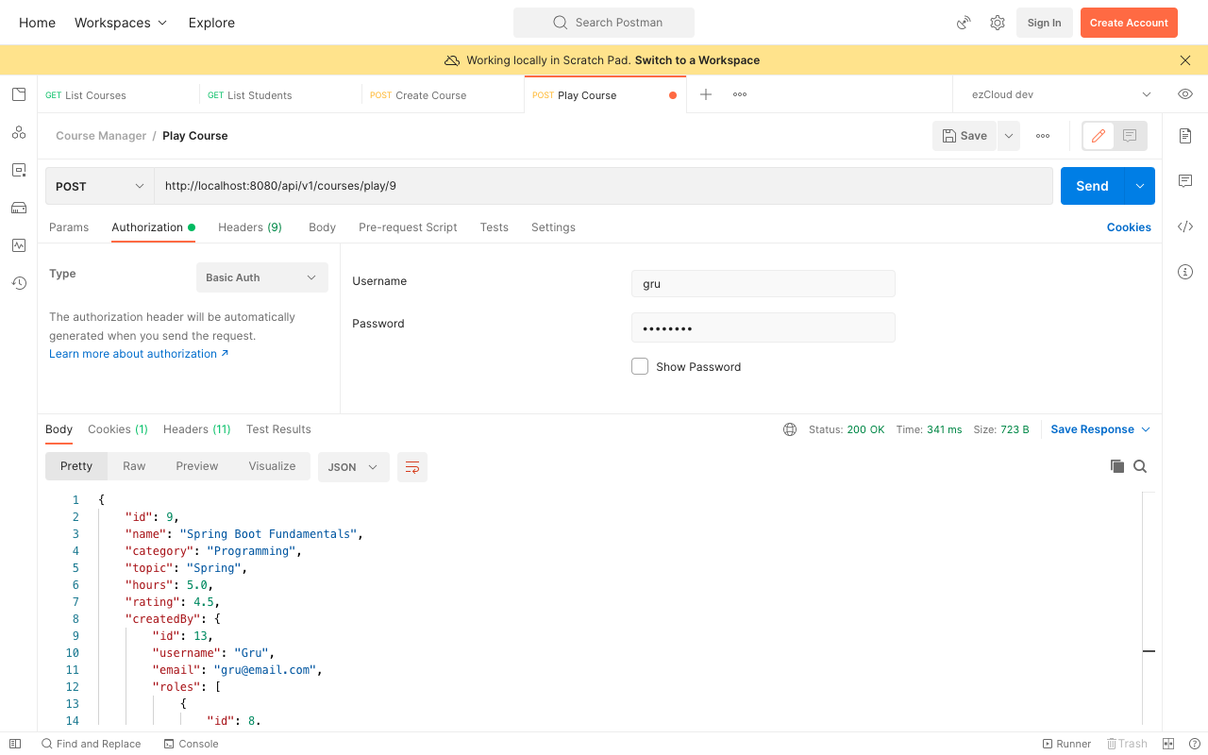Click the capture requests satellite icon
Screen dimensions: 1208x755
tap(964, 23)
